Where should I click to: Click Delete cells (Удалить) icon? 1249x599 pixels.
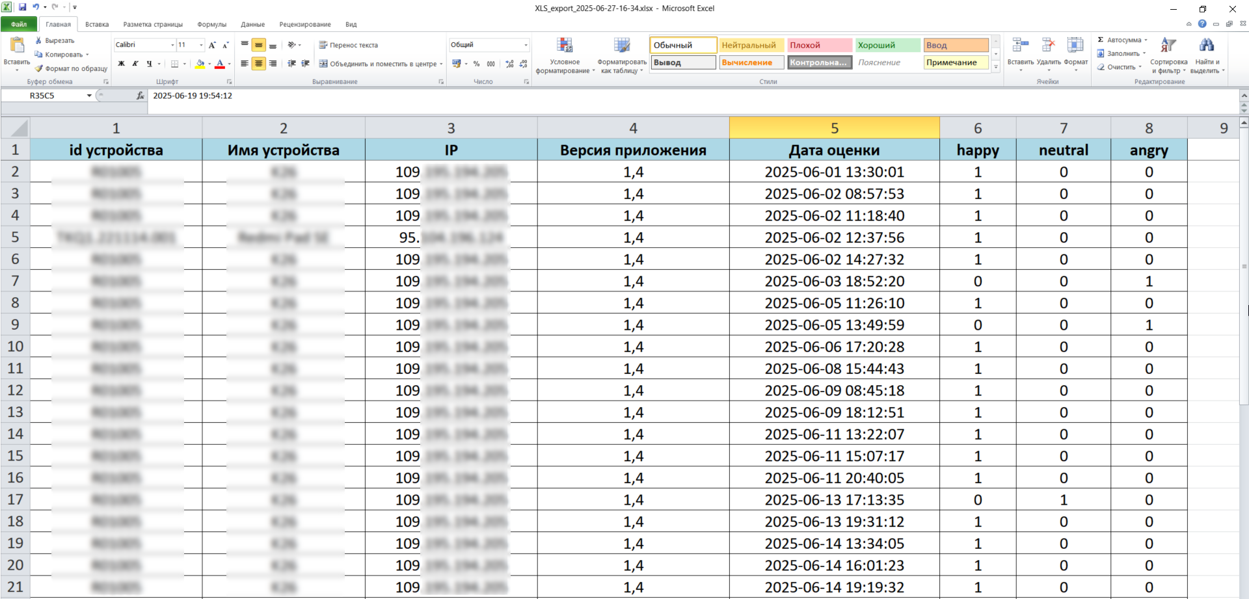[x=1048, y=45]
